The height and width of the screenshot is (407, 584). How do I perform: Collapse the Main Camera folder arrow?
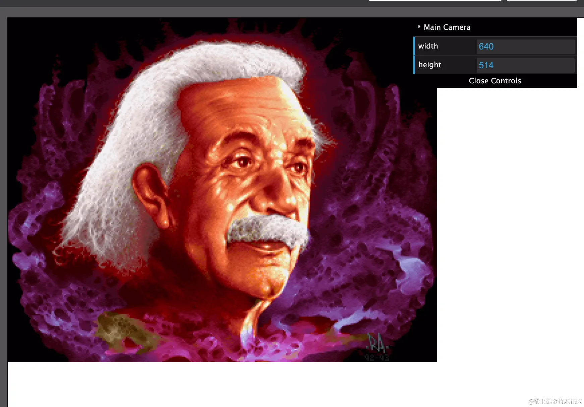419,27
